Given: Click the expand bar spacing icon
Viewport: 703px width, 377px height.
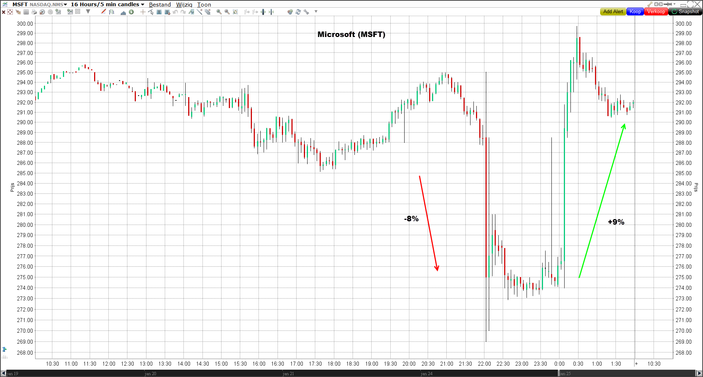Looking at the screenshot, I should pyautogui.click(x=263, y=12).
